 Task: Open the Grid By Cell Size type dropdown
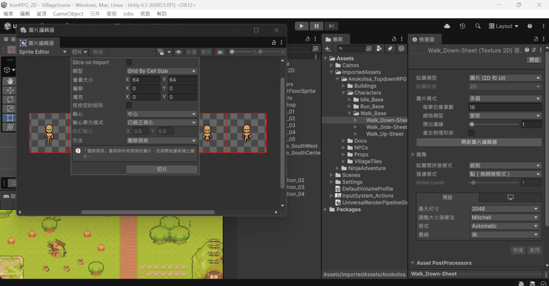[162, 71]
